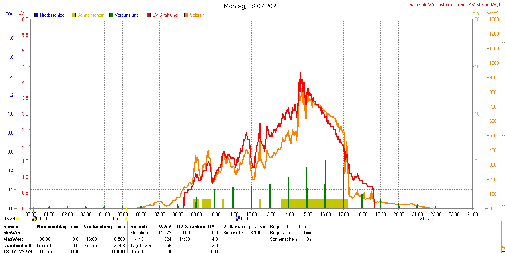Click the orange Solarstr. legend square
The image size is (505, 253).
pos(186,15)
